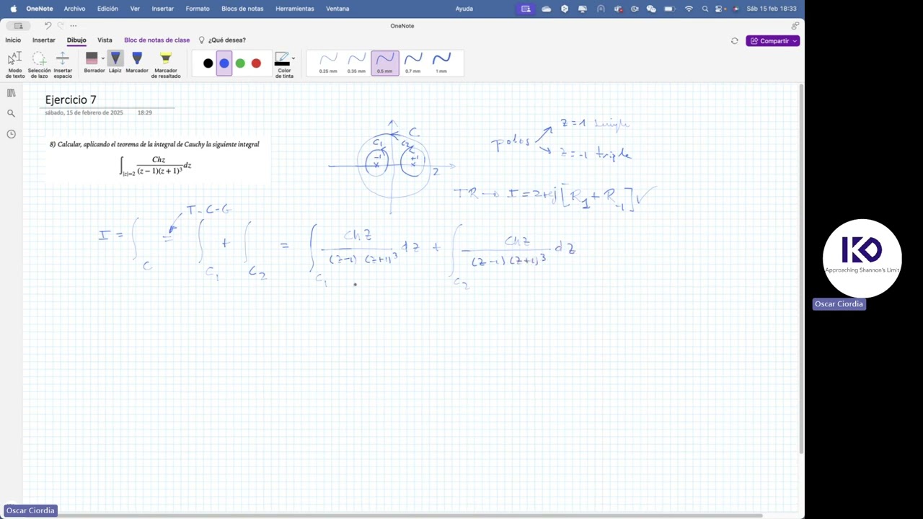923x519 pixels.
Task: Open the Blocs de notas menu
Action: click(242, 9)
